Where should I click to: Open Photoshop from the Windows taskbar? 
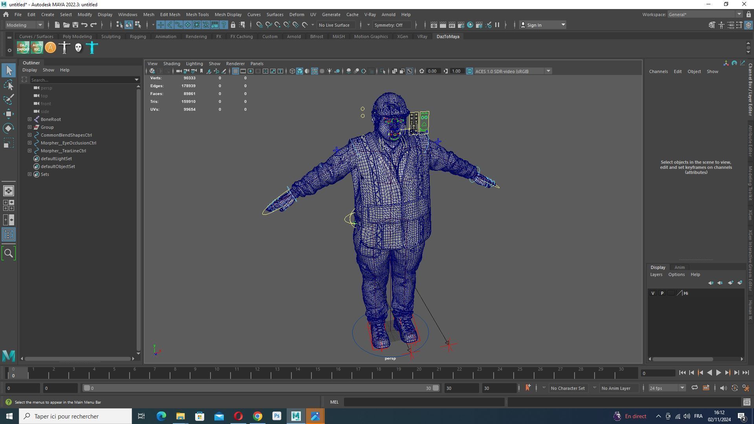(x=276, y=417)
